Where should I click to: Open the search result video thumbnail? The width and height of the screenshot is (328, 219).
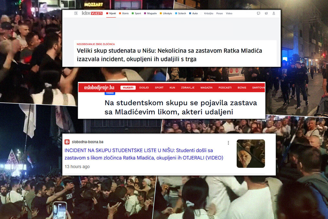click(251, 153)
